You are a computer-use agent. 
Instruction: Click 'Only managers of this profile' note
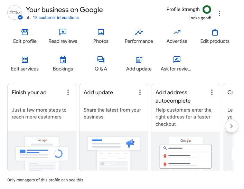coord(45,180)
